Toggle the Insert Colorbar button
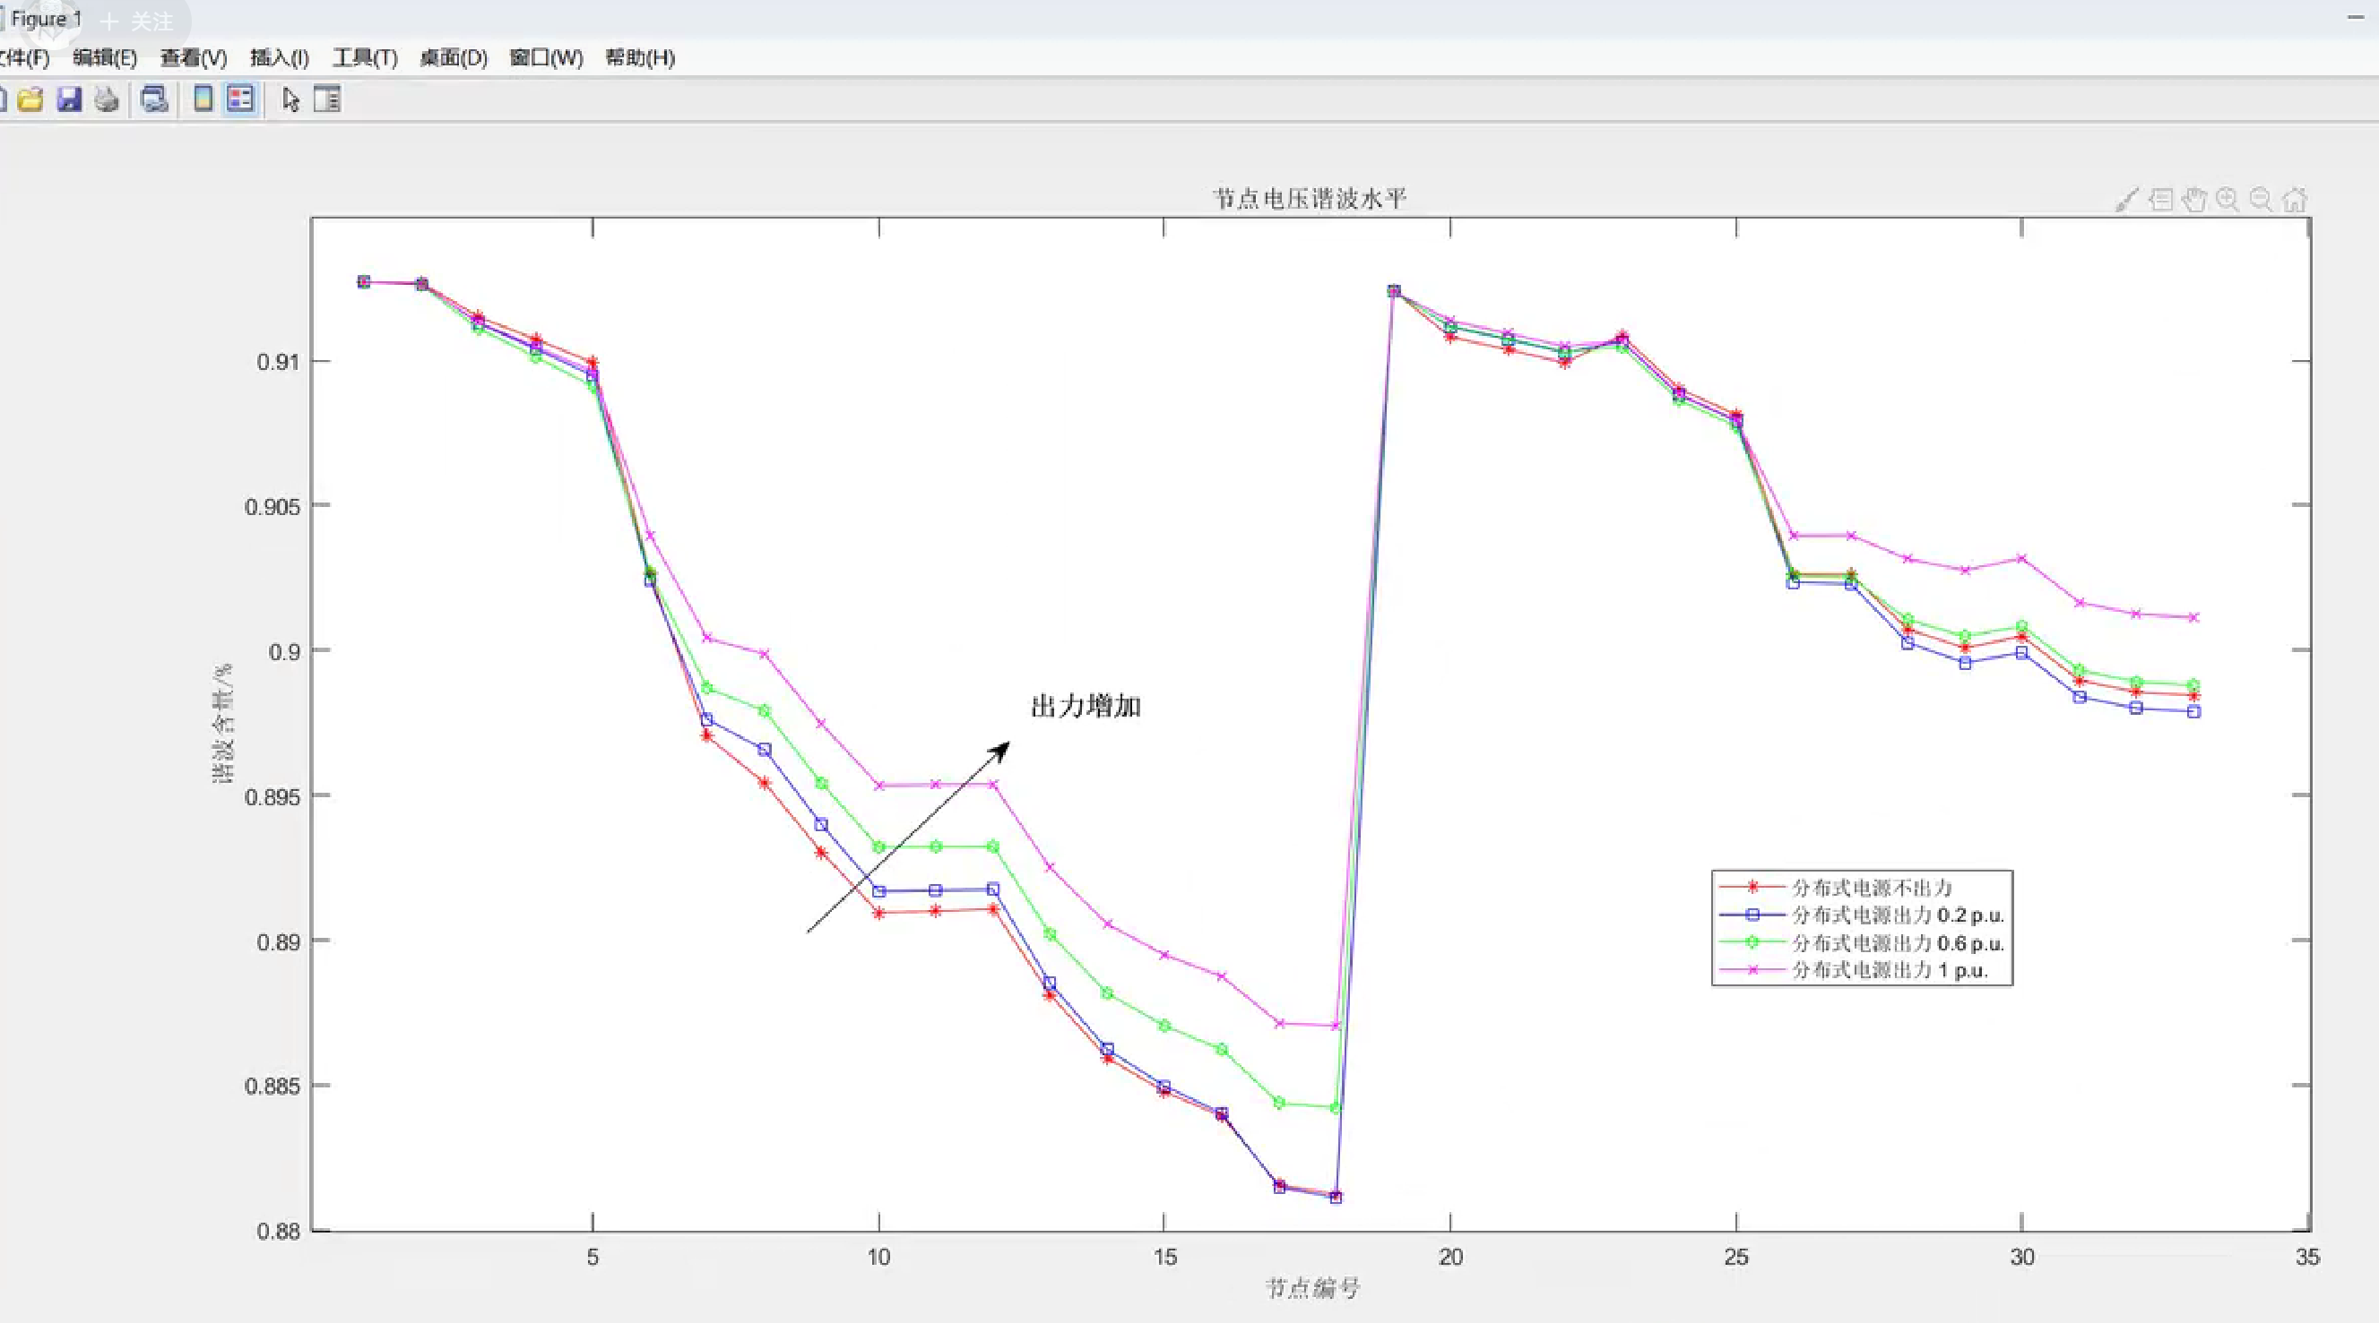Viewport: 2379px width, 1323px height. coord(203,99)
